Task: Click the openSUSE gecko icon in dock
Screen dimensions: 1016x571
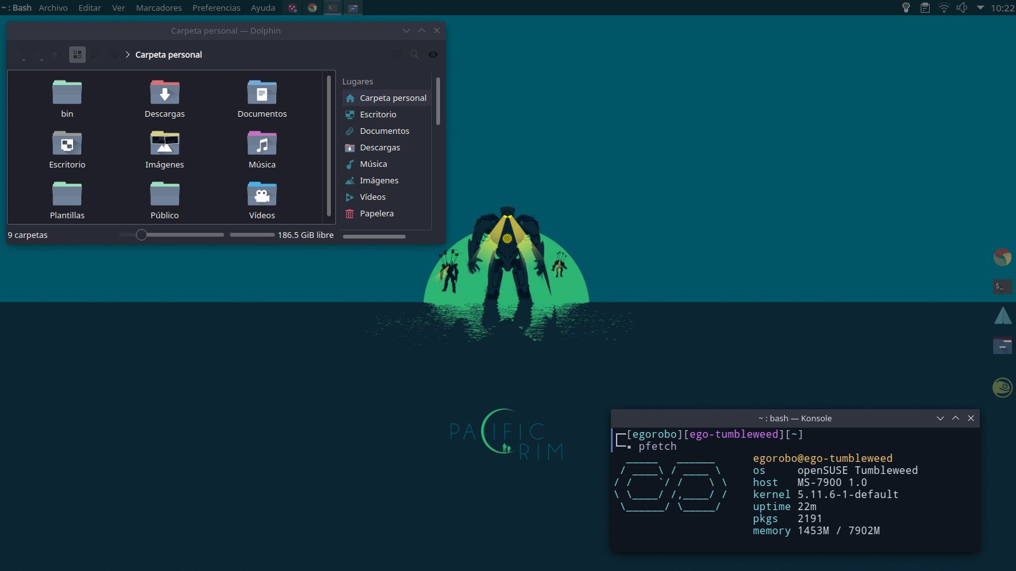Action: (x=1002, y=387)
